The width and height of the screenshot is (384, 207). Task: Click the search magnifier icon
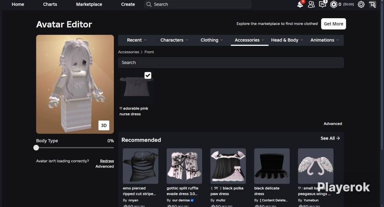149,4
